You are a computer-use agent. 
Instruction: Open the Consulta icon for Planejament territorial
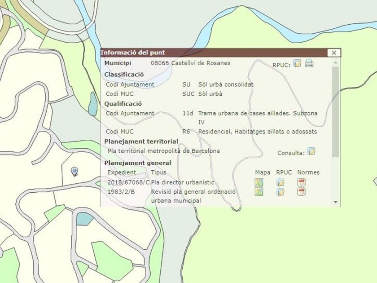(x=311, y=151)
